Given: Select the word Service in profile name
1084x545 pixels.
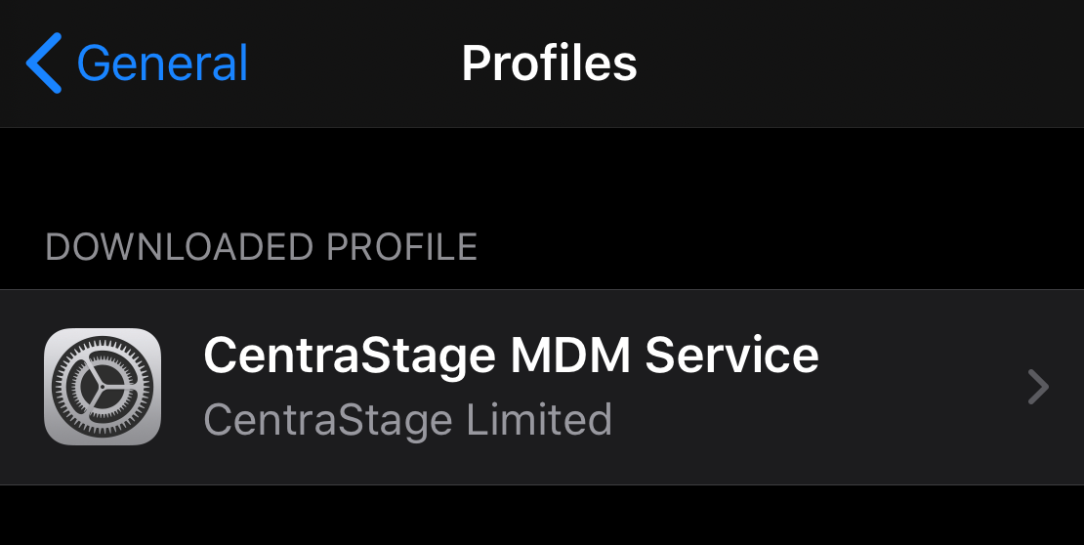Looking at the screenshot, I should 732,356.
